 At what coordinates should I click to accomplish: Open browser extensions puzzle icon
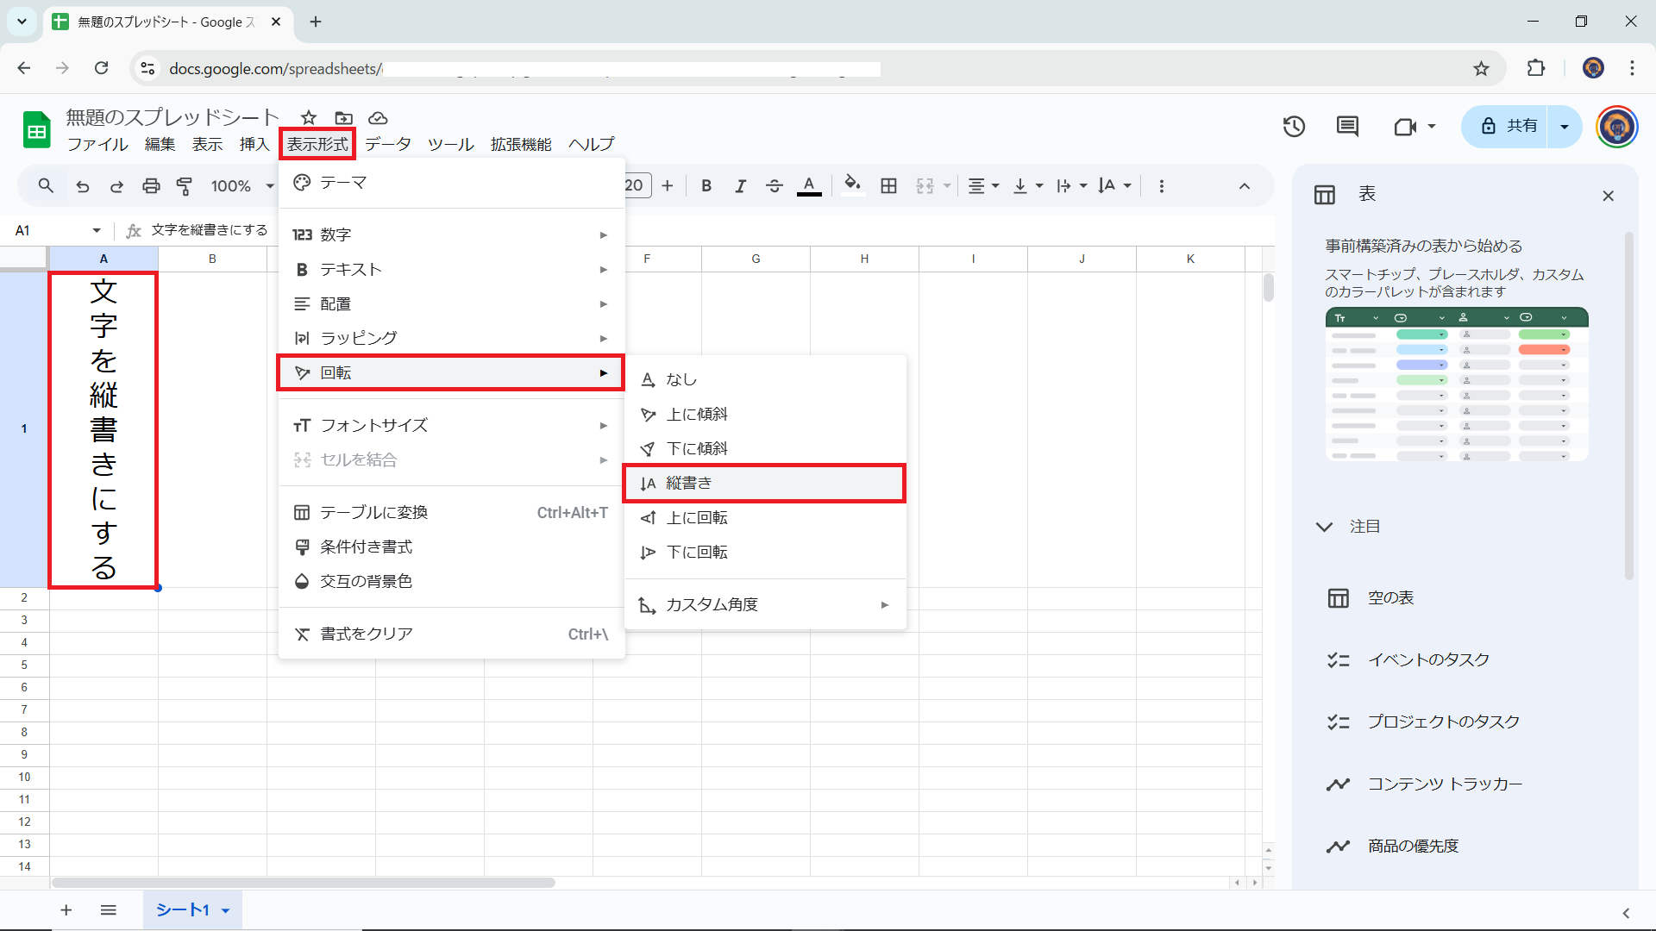[1536, 68]
